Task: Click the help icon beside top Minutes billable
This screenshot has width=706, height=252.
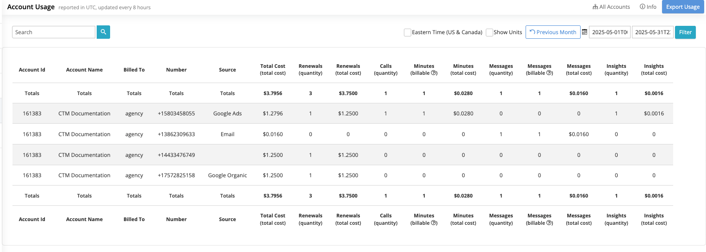Action: click(x=434, y=73)
